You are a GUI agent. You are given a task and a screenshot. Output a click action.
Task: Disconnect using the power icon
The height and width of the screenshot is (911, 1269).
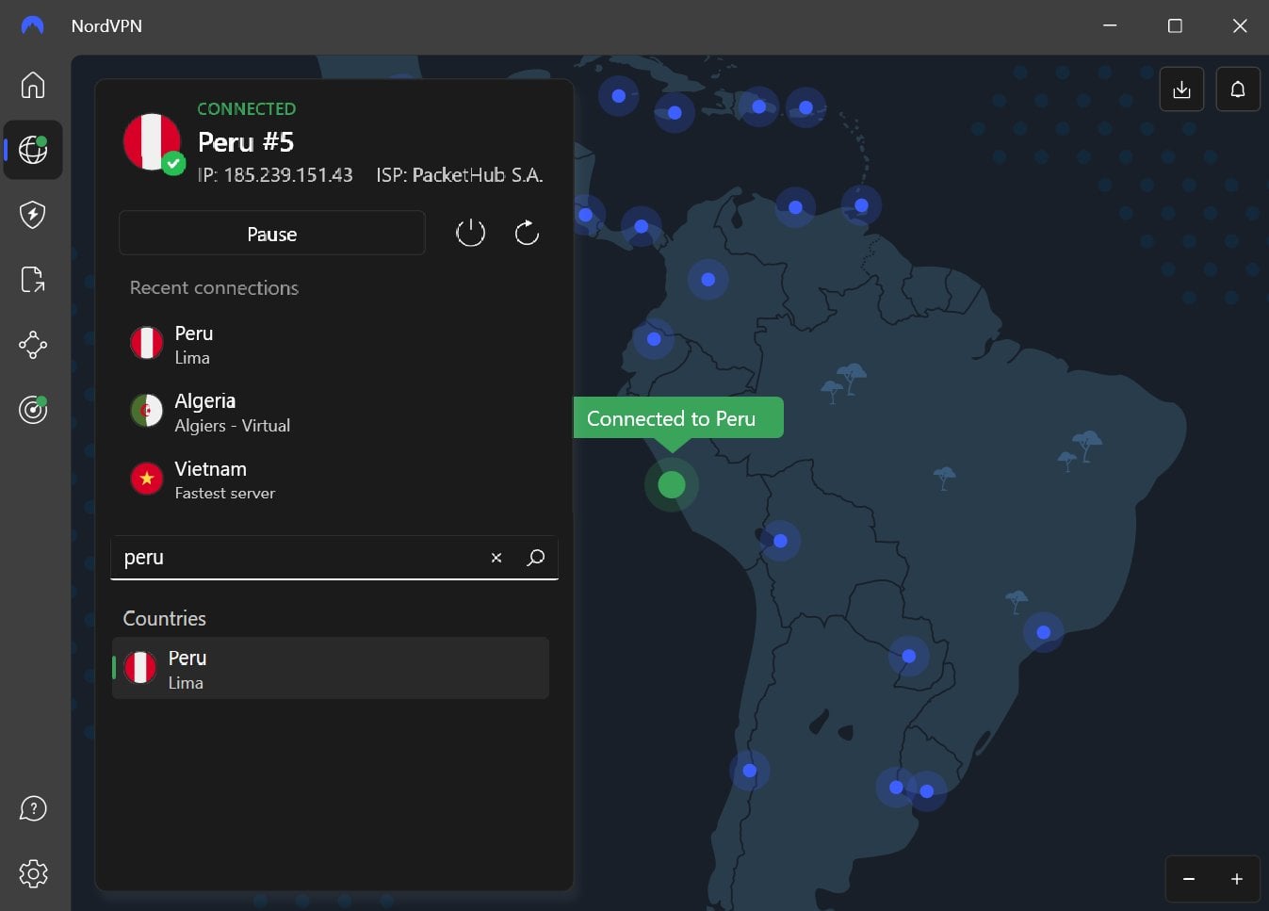click(x=470, y=232)
